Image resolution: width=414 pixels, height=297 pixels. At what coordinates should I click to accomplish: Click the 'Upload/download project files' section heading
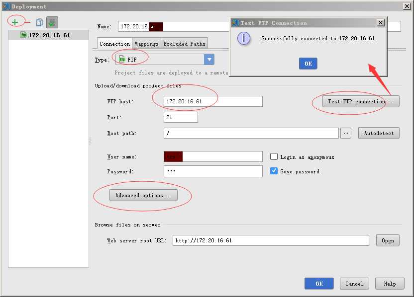pos(138,85)
